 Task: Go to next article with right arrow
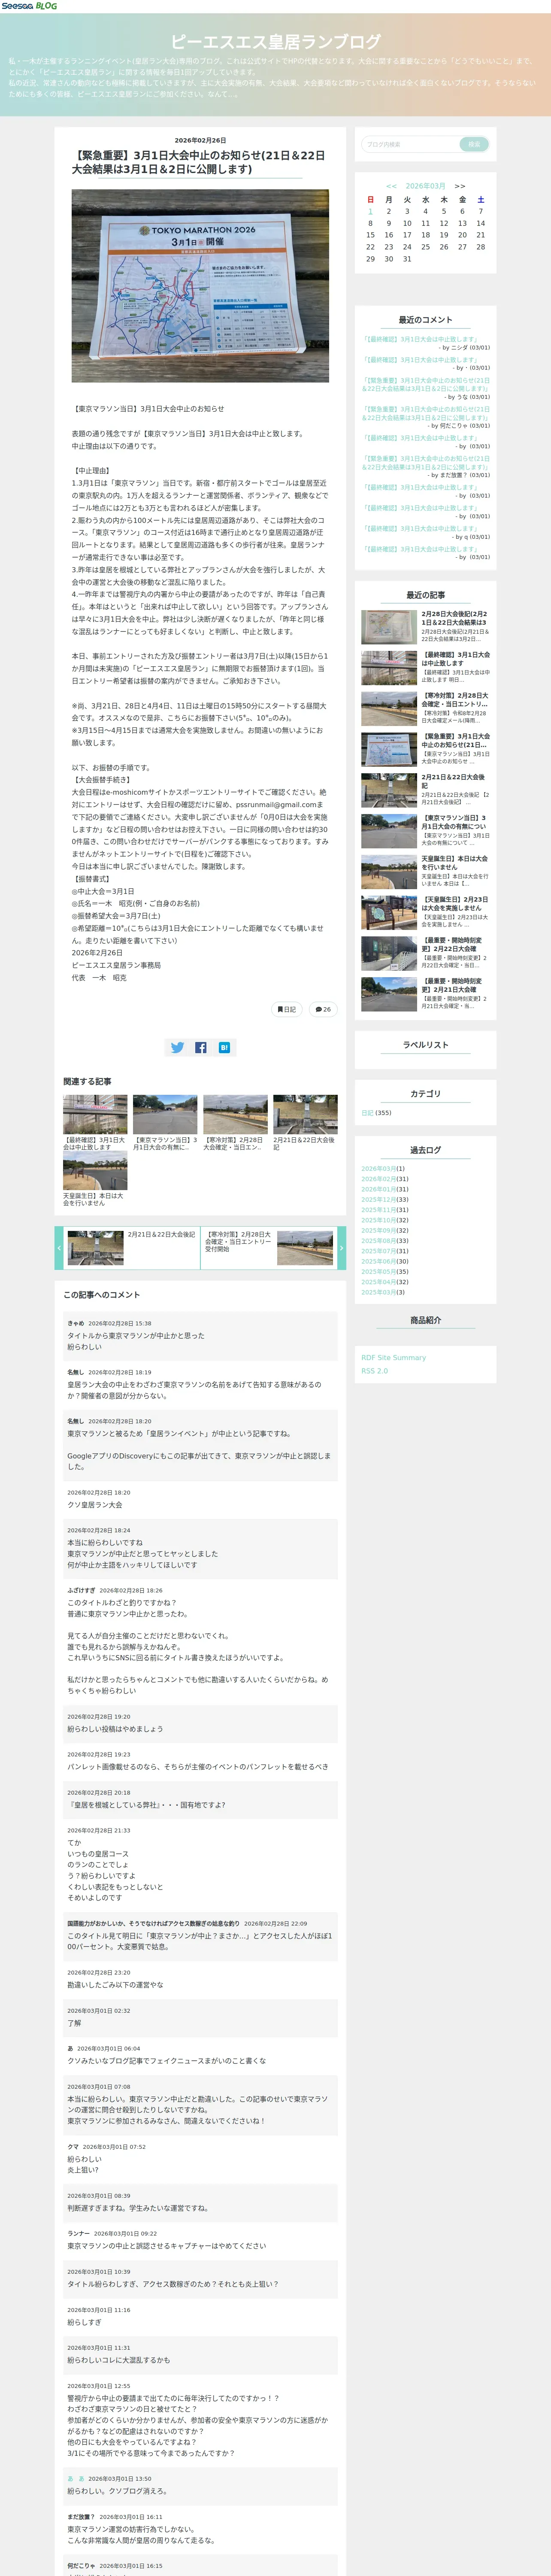coord(341,1247)
